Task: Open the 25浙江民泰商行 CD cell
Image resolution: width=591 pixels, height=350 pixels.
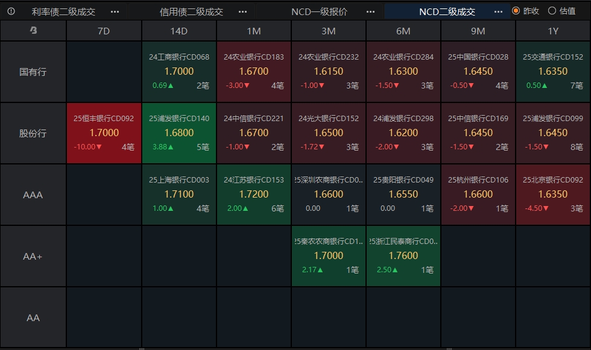Action: (x=403, y=256)
